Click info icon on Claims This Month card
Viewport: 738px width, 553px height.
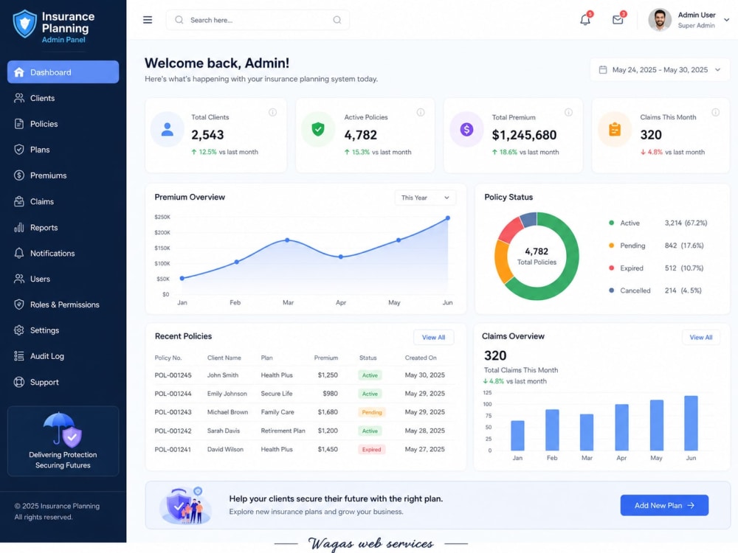(x=715, y=112)
